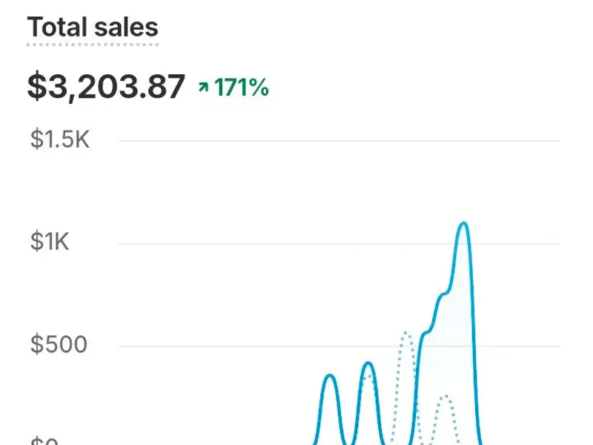
Task: Click the second solid-line peak near $400
Action: (368, 363)
